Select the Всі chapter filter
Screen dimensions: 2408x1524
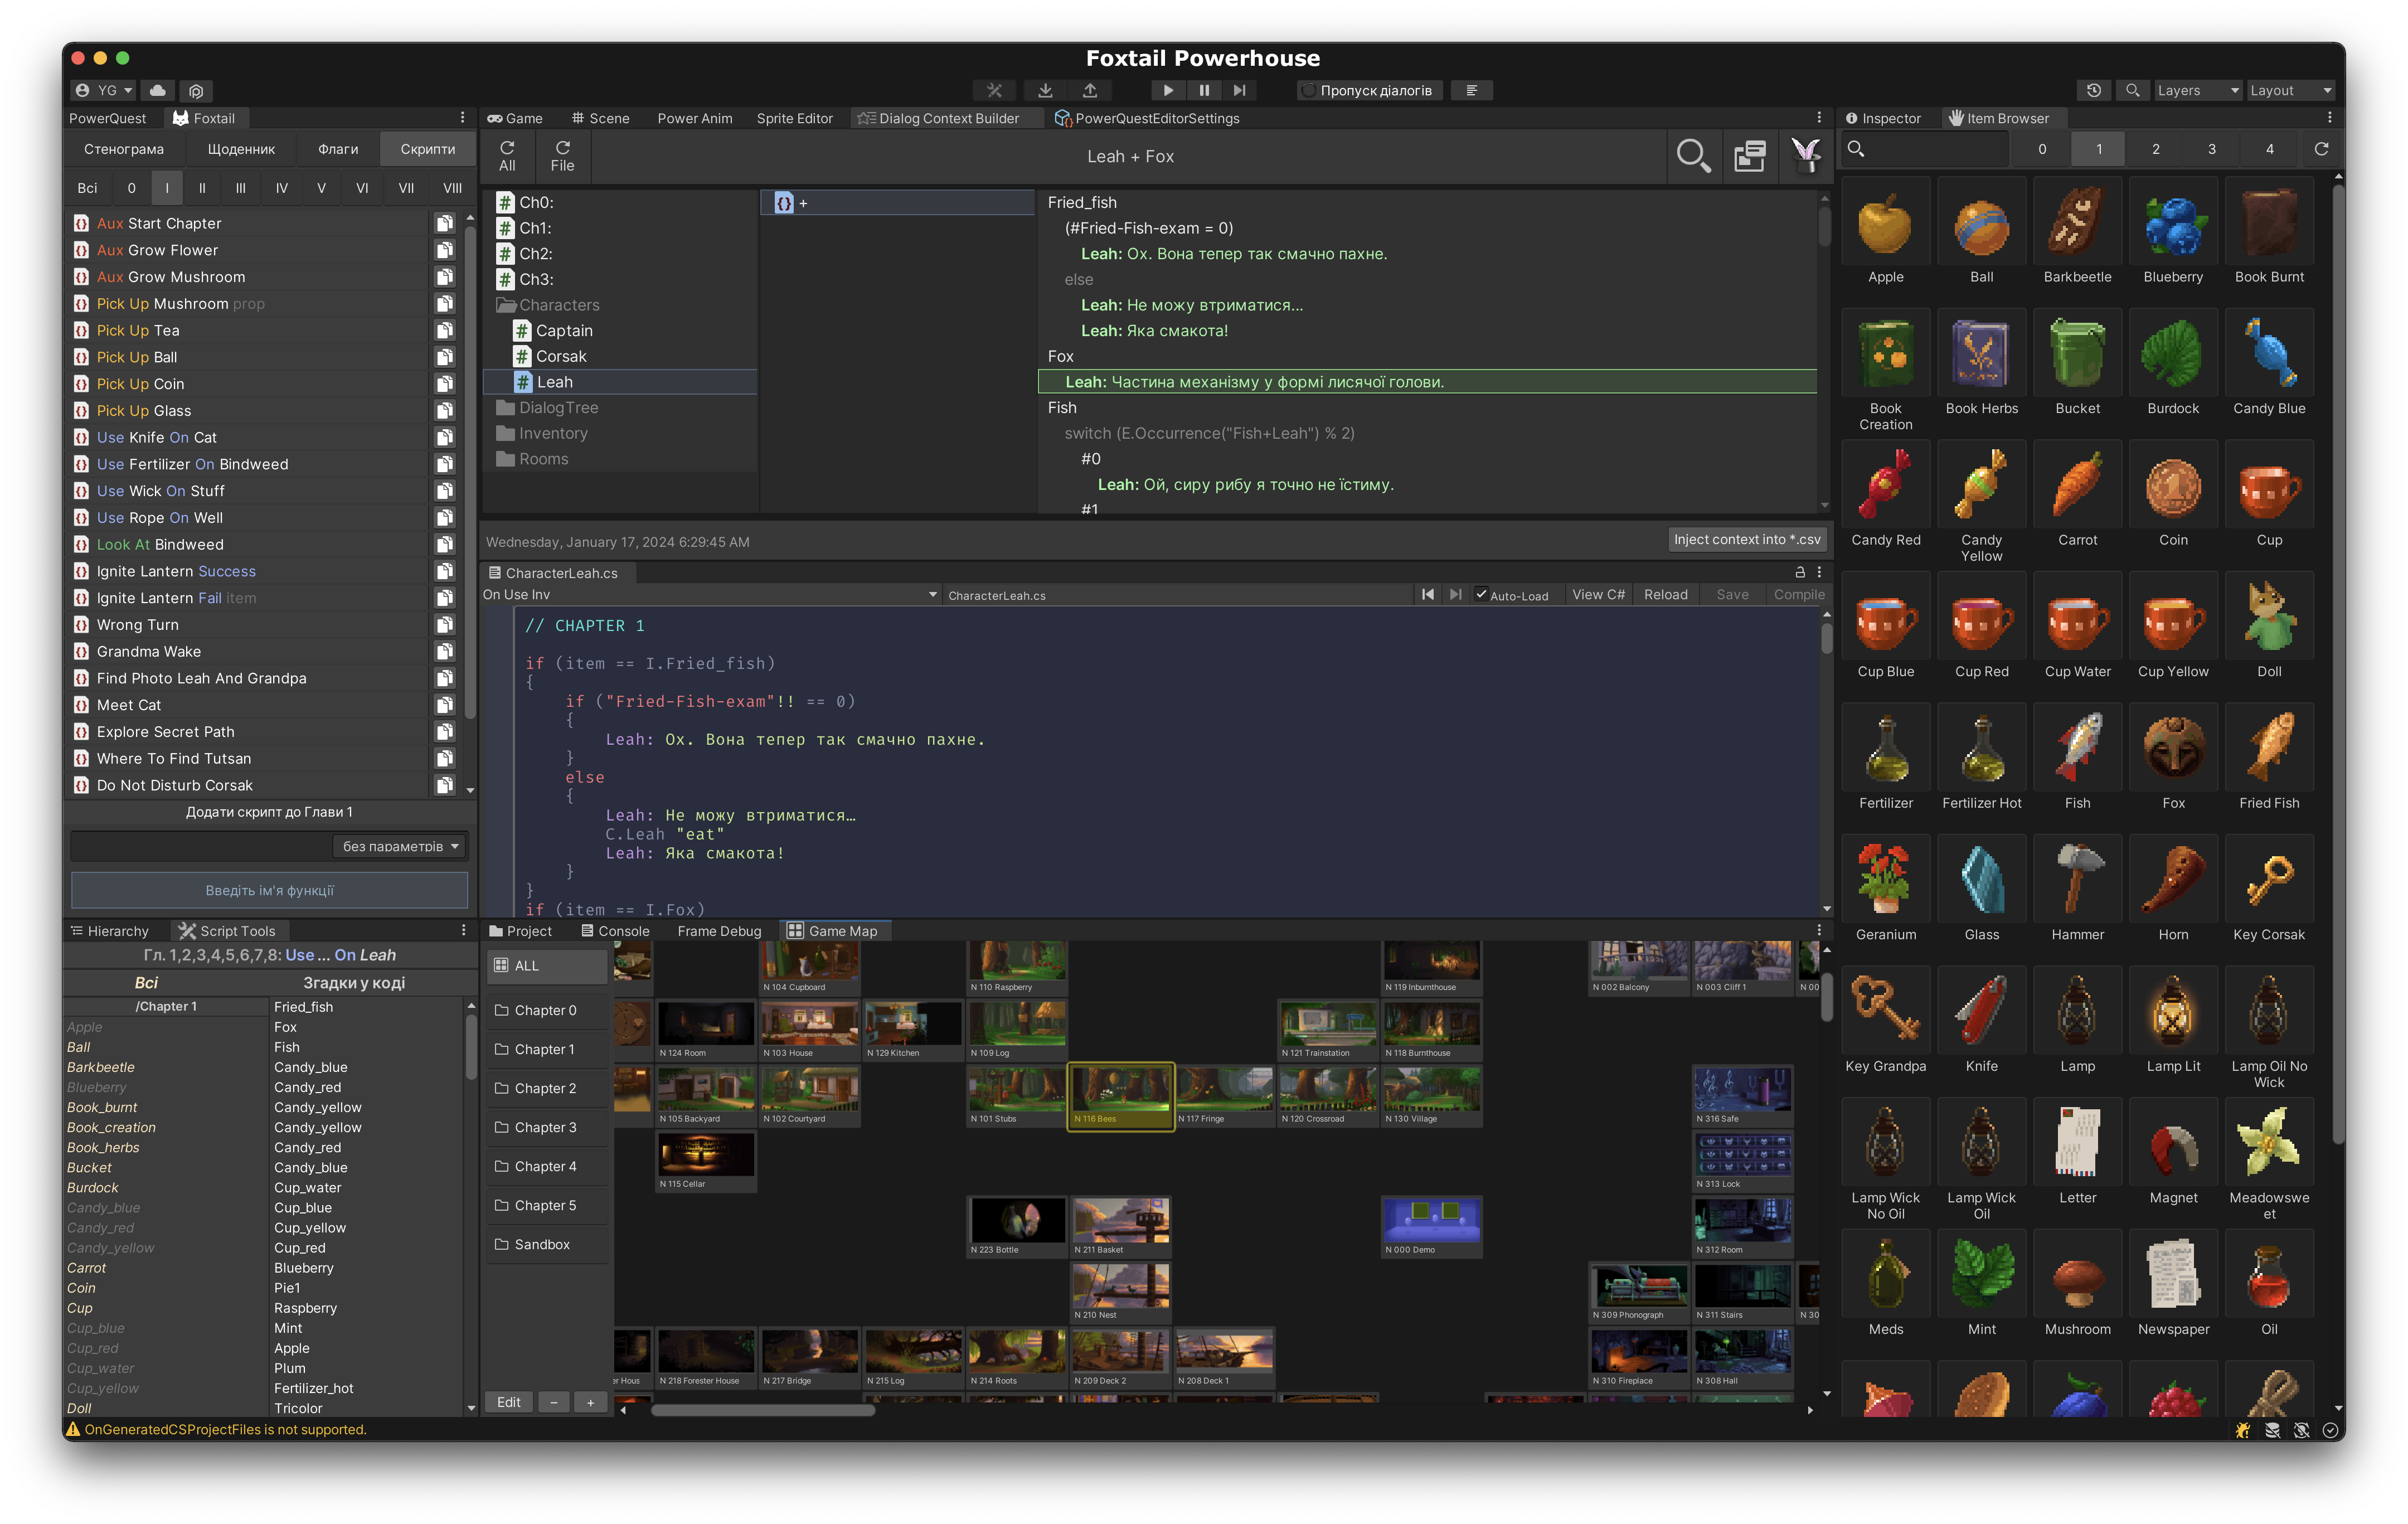[x=87, y=188]
